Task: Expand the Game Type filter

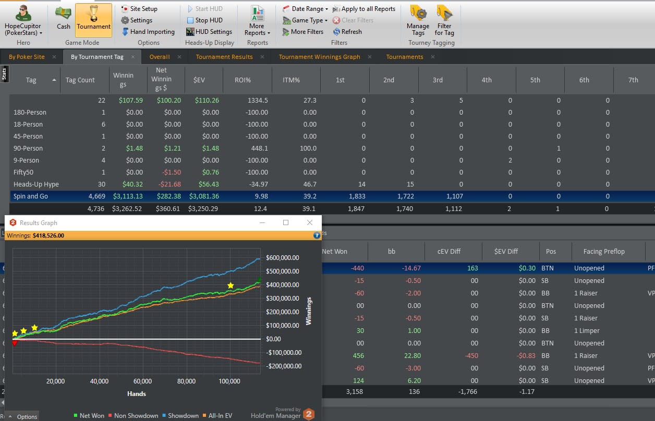Action: point(305,20)
